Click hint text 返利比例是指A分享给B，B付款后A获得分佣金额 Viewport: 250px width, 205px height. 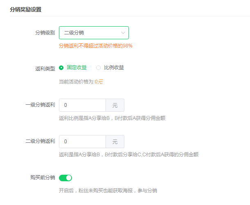click(112, 118)
